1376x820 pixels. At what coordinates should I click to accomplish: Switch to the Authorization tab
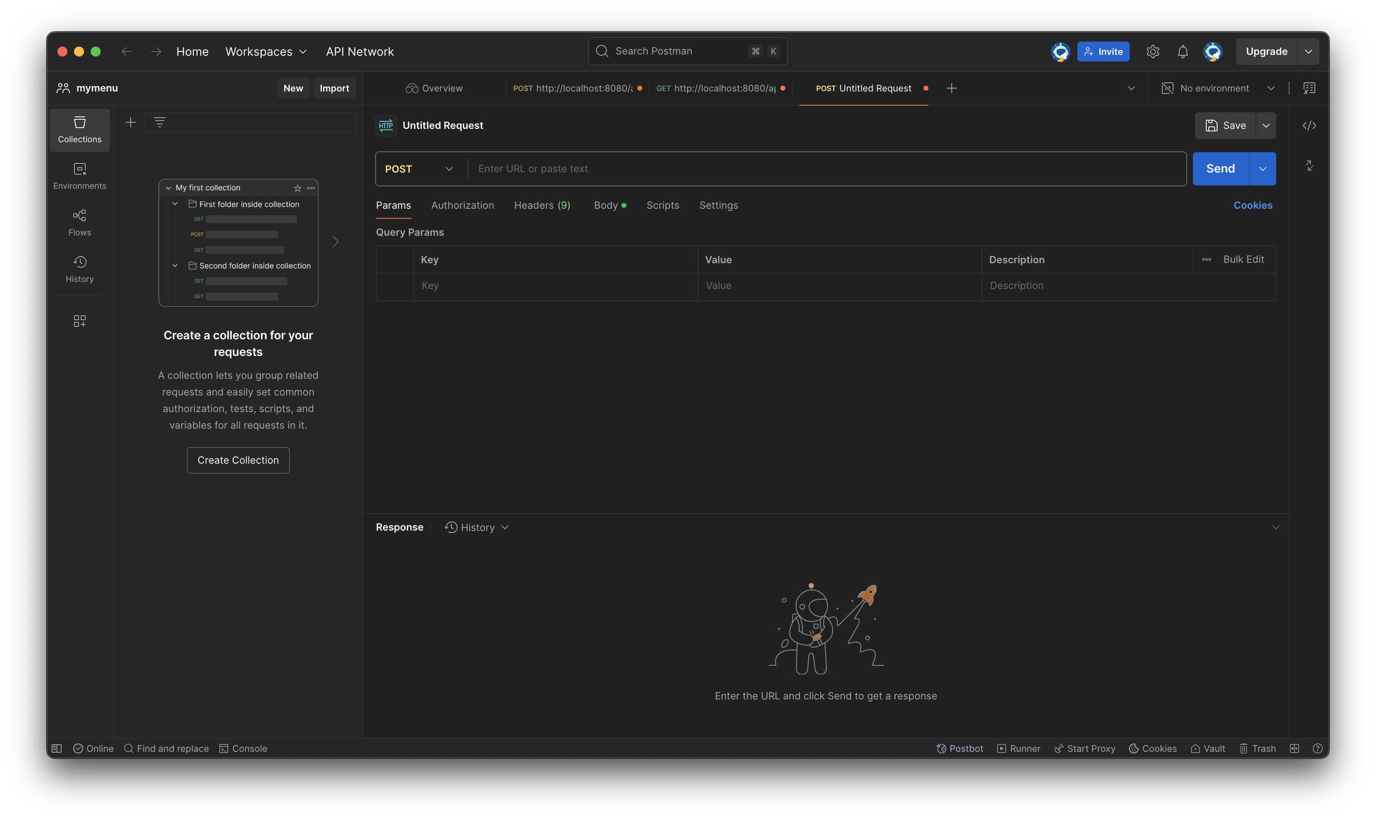[x=462, y=205]
